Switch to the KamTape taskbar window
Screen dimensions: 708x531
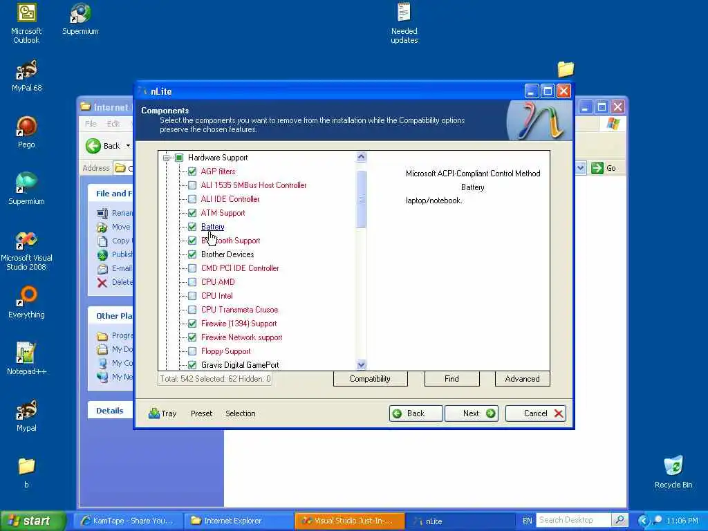[128, 521]
